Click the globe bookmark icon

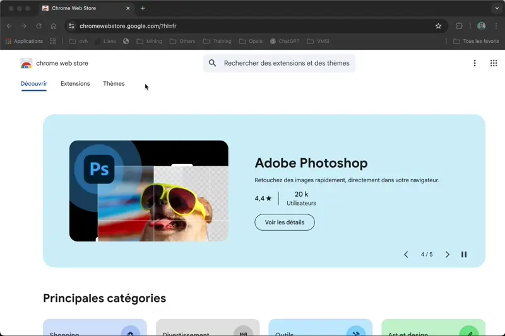126,41
